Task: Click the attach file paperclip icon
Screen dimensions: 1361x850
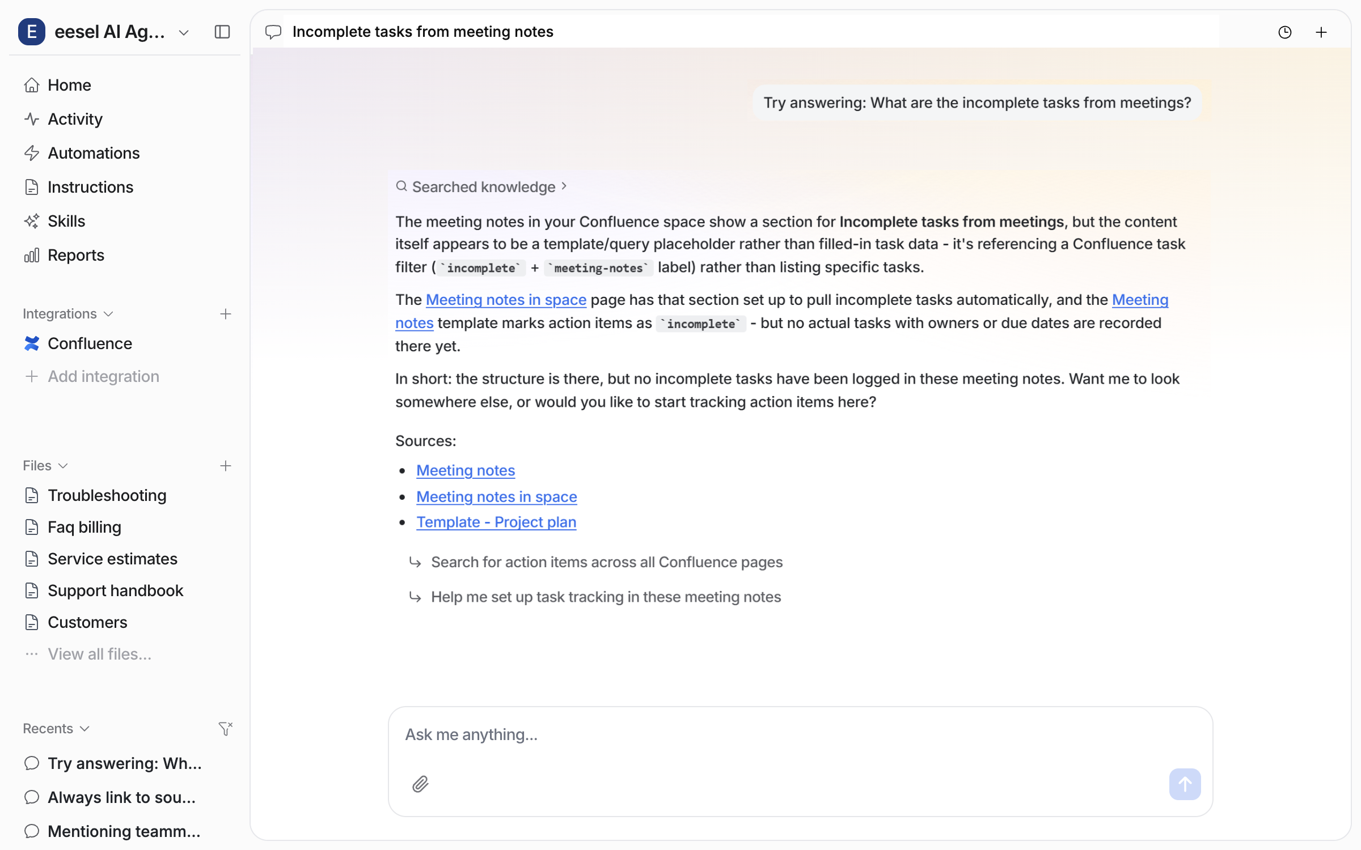Action: coord(420,784)
